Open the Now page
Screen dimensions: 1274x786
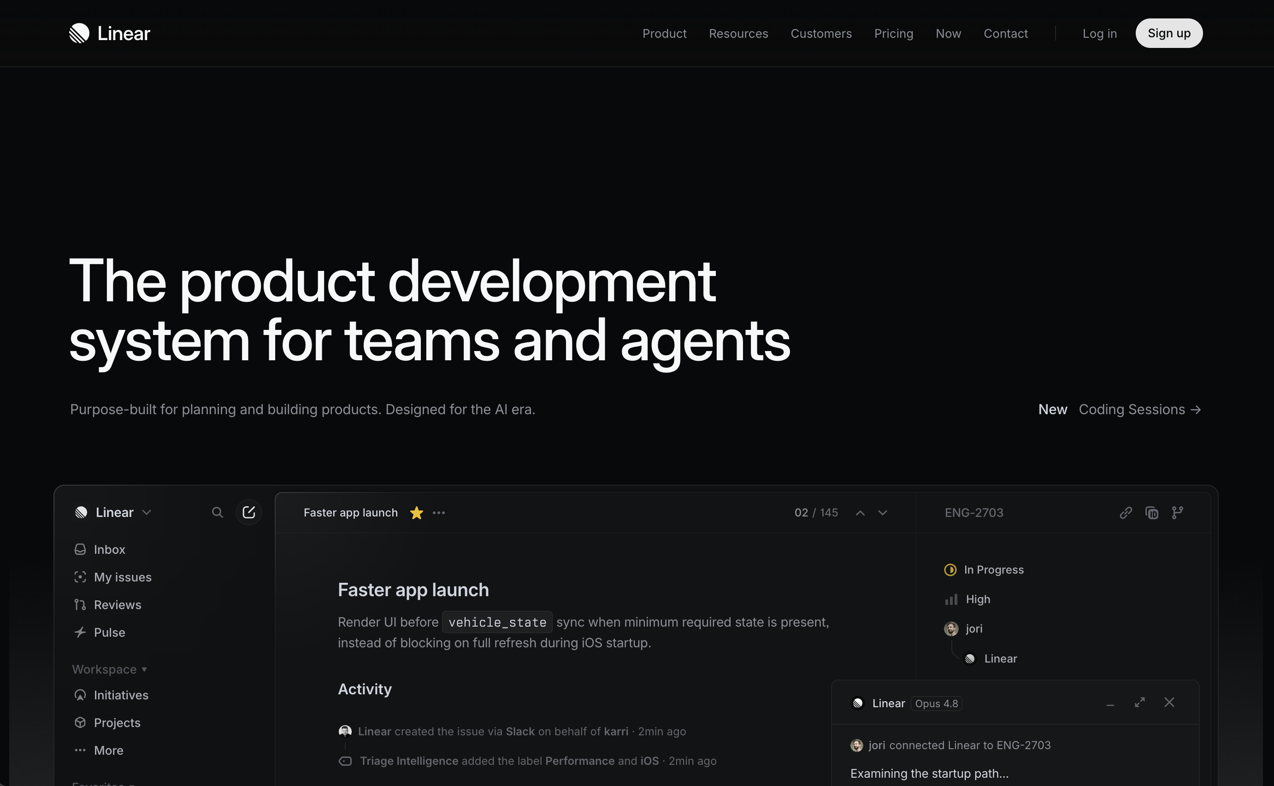pyautogui.click(x=948, y=33)
